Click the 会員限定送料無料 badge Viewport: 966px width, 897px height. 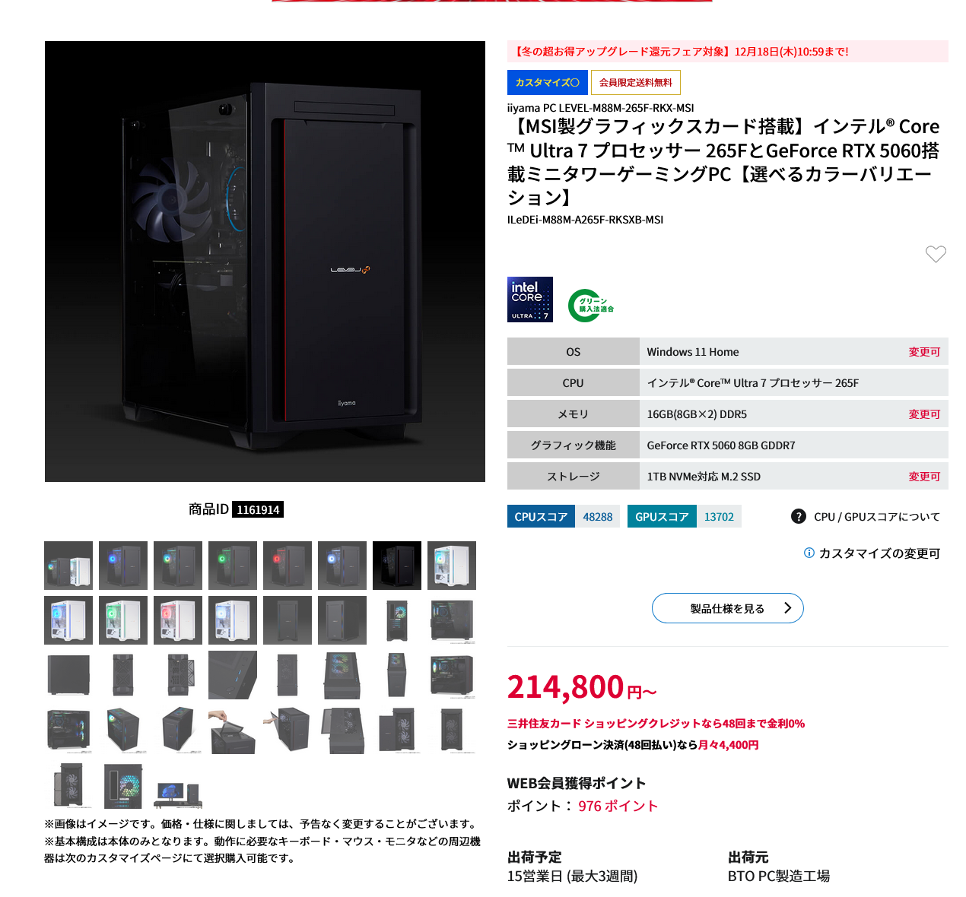point(636,82)
